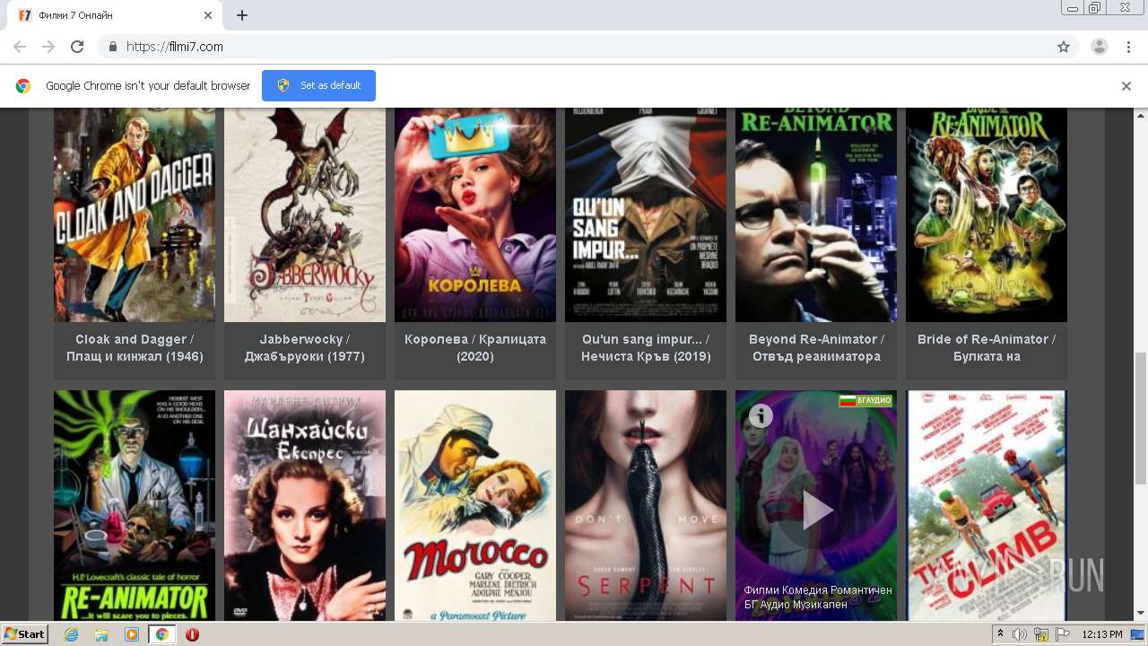Open Королева / Кралицата (2020) link
The height and width of the screenshot is (646, 1148).
(475, 348)
